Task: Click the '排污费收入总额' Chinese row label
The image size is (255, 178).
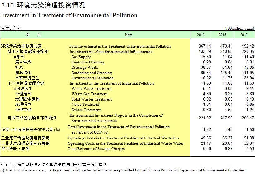Action: click(x=15, y=148)
